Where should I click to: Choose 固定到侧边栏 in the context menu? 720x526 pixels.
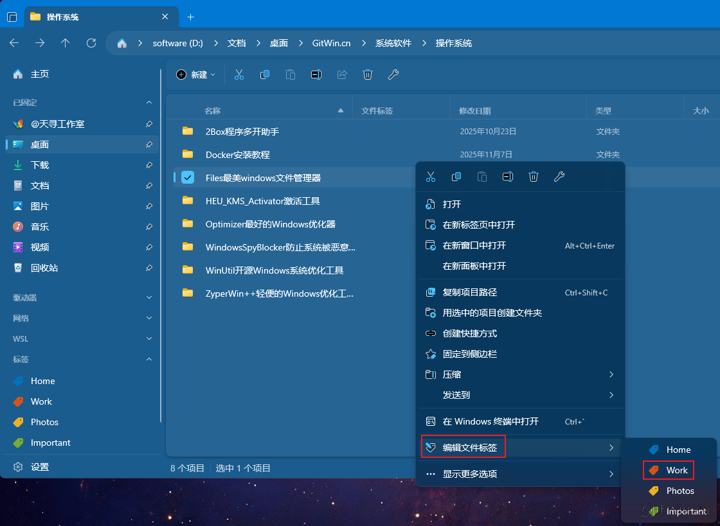pyautogui.click(x=469, y=354)
